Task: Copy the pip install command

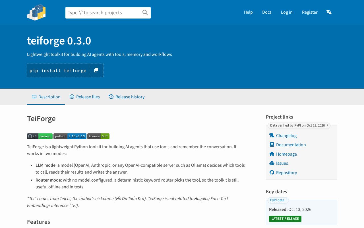Action: (96, 70)
